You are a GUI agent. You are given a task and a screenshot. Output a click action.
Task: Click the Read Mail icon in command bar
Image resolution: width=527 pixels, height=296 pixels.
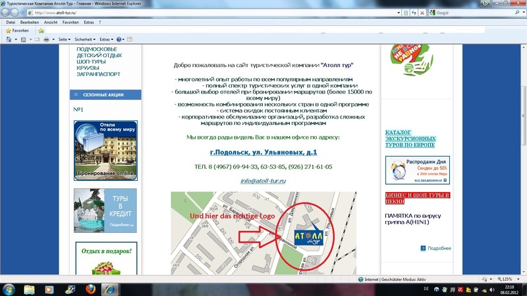tap(38, 39)
